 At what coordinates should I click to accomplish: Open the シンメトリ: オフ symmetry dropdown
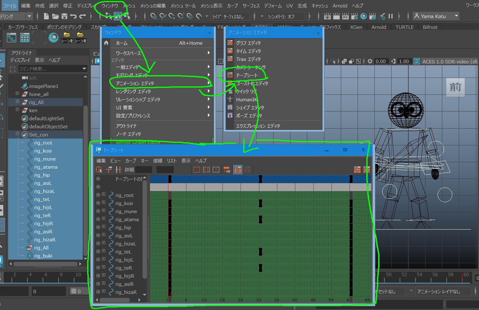262,16
